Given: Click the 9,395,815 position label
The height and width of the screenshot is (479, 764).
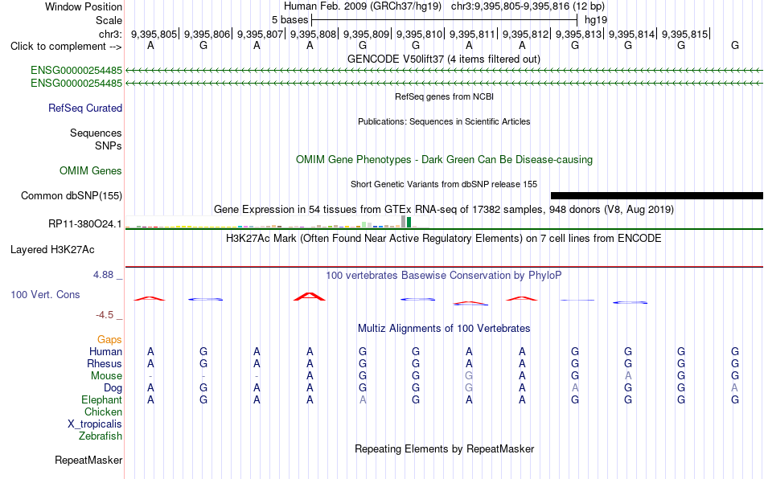Looking at the screenshot, I should click(x=684, y=34).
